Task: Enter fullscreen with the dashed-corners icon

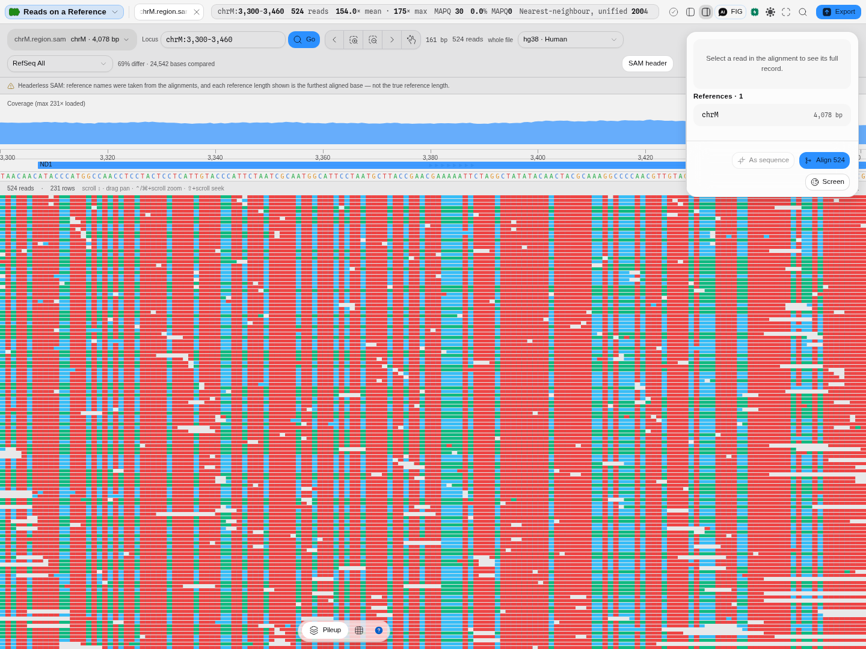Action: (x=786, y=12)
